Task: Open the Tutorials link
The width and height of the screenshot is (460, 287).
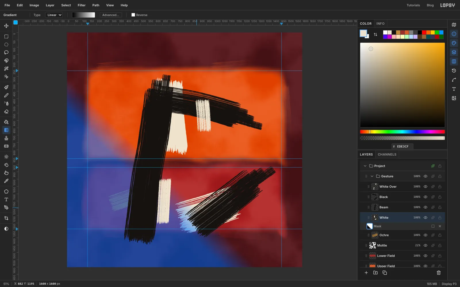Action: pos(413,5)
